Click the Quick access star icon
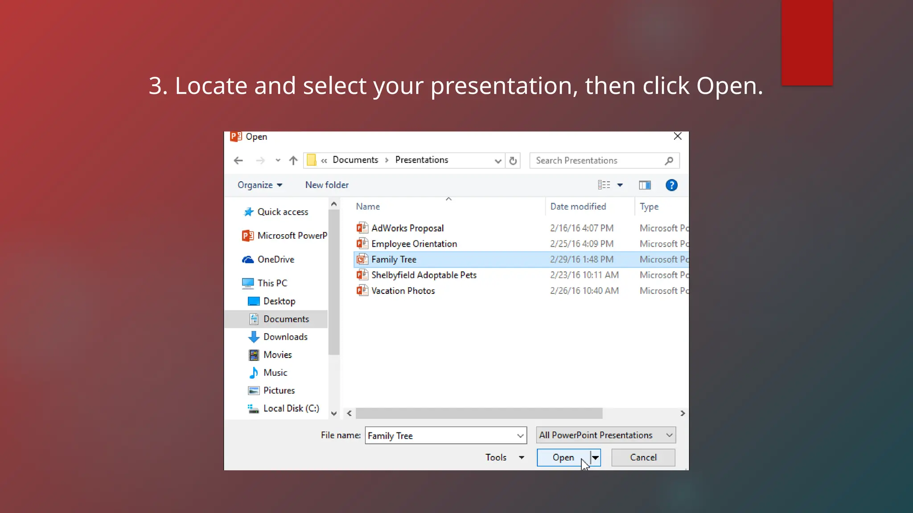913x513 pixels. coord(248,212)
